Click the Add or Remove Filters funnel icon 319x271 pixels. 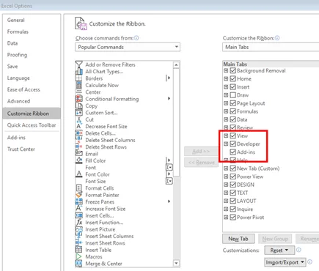[79, 64]
